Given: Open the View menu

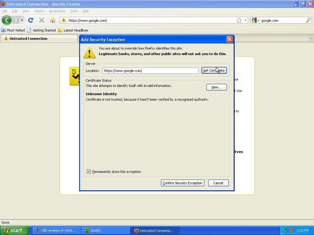Looking at the screenshot, I should tap(26, 11).
